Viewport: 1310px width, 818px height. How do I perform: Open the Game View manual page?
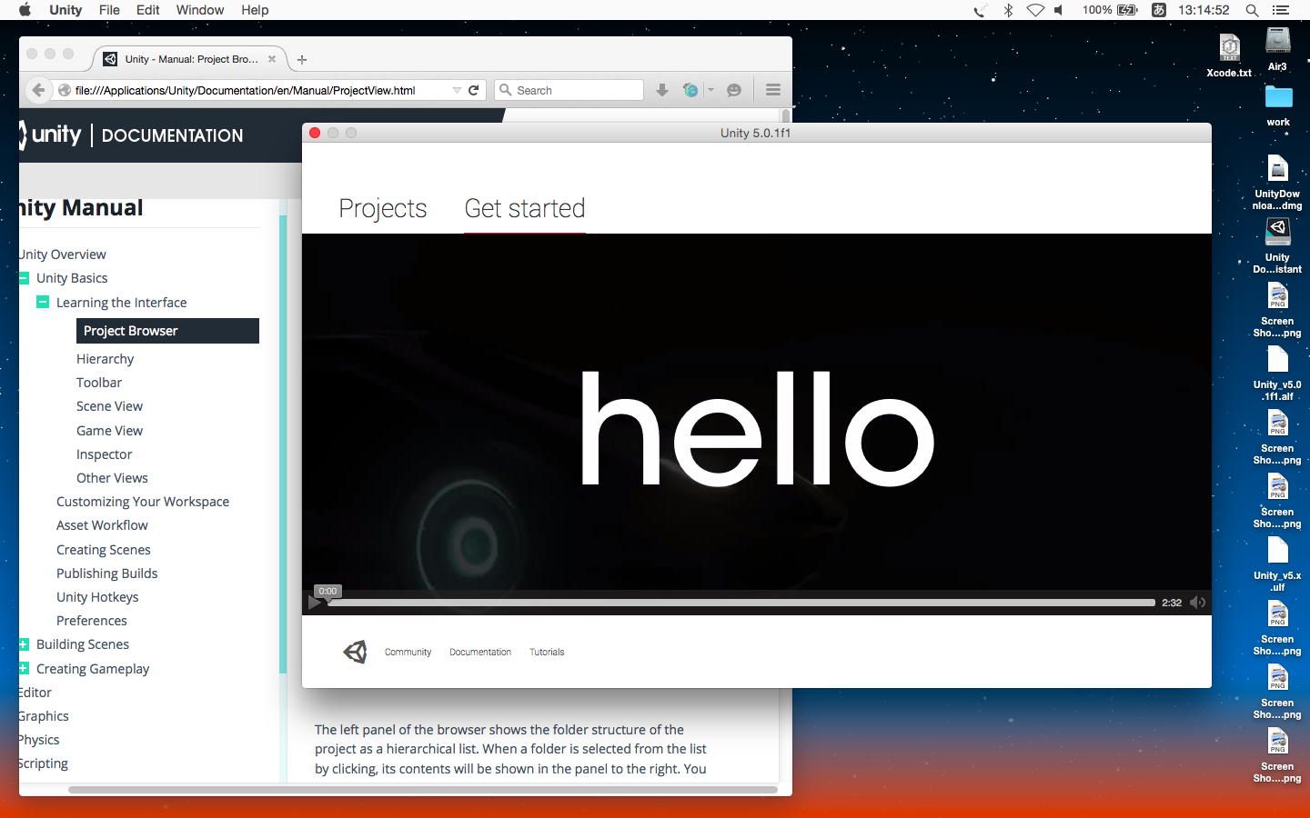[x=109, y=431]
